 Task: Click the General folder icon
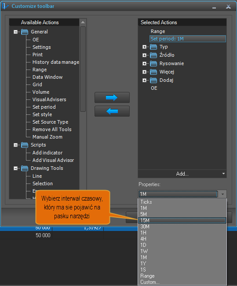point(25,32)
